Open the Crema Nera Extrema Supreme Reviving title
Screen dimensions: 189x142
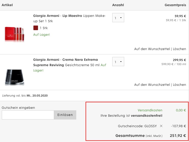point(66,62)
